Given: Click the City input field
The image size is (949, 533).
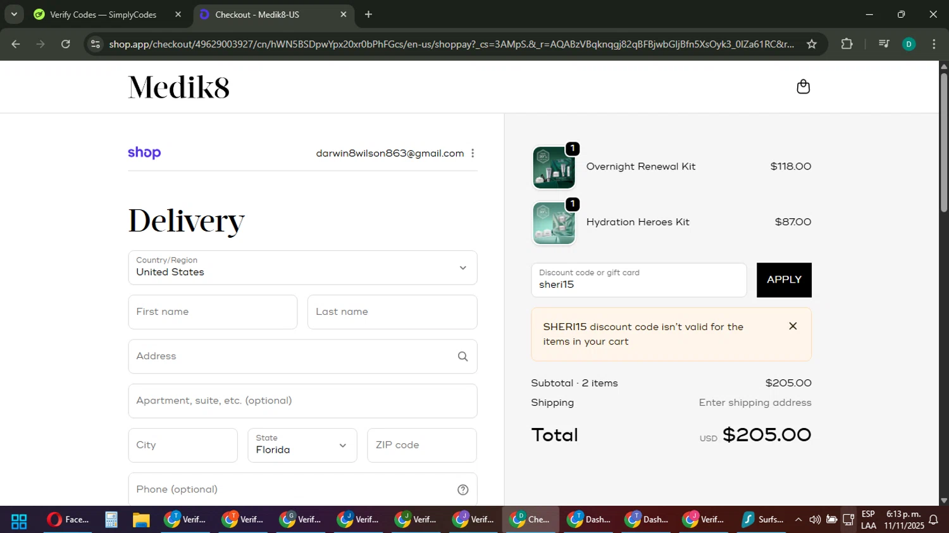Looking at the screenshot, I should (183, 445).
